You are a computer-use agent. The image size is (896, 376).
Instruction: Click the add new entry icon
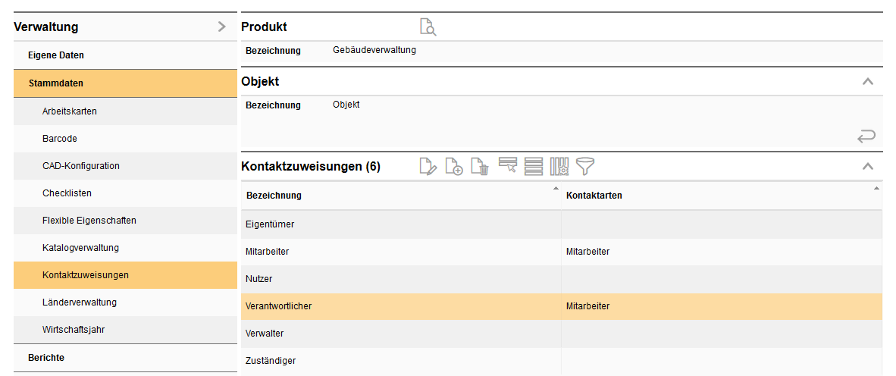point(454,166)
